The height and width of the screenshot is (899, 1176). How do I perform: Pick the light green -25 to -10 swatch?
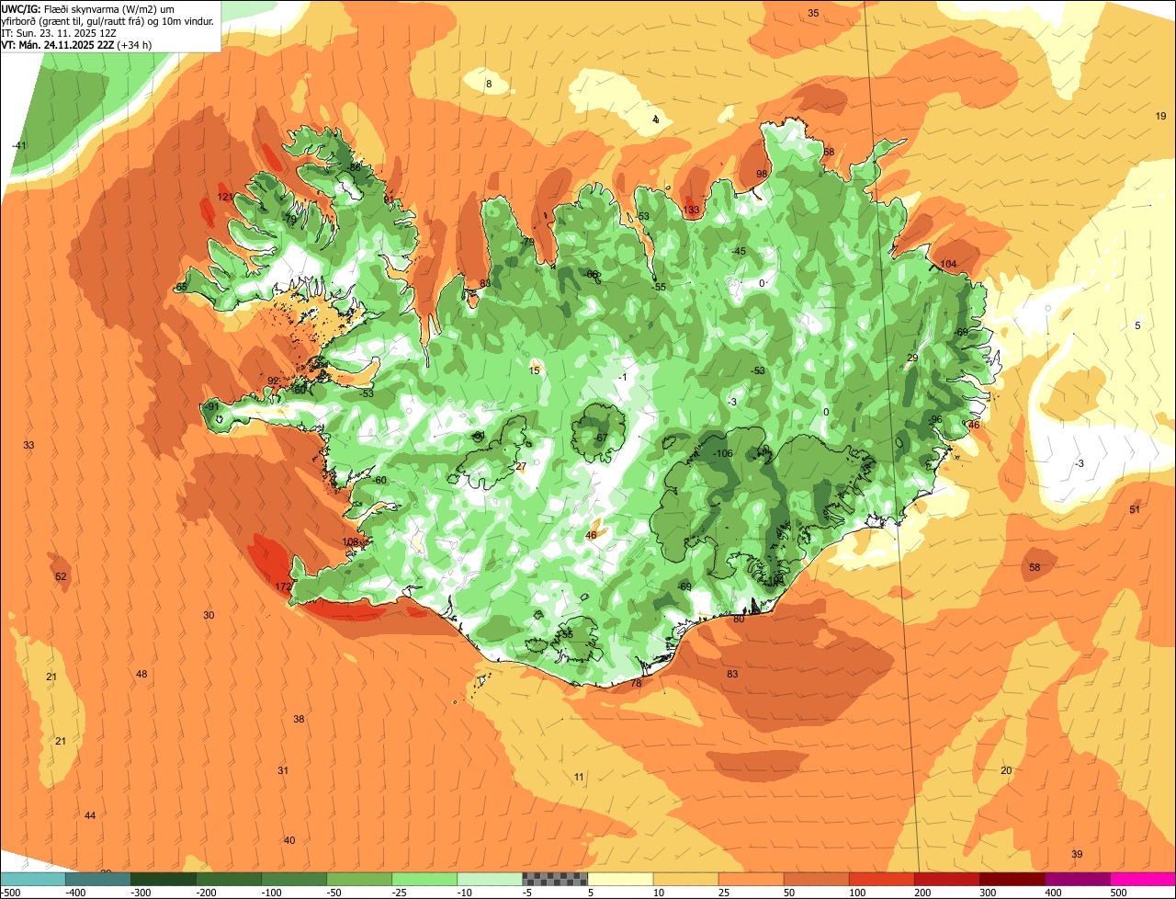tap(424, 879)
